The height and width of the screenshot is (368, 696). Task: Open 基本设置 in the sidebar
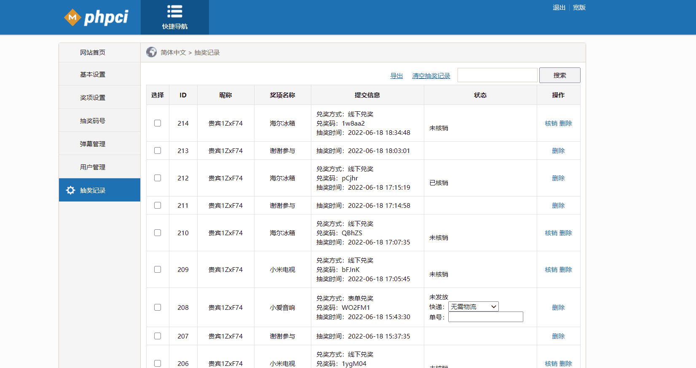[93, 74]
